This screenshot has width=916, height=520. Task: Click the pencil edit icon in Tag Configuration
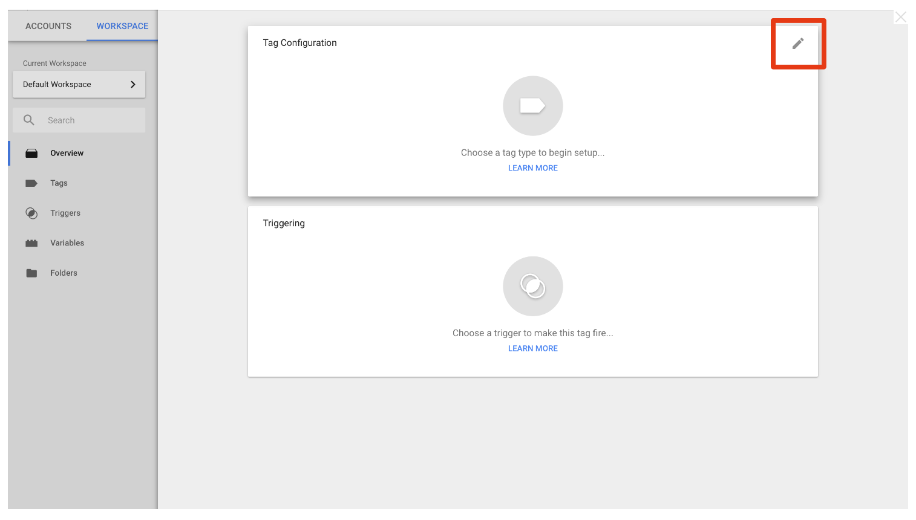click(x=798, y=43)
